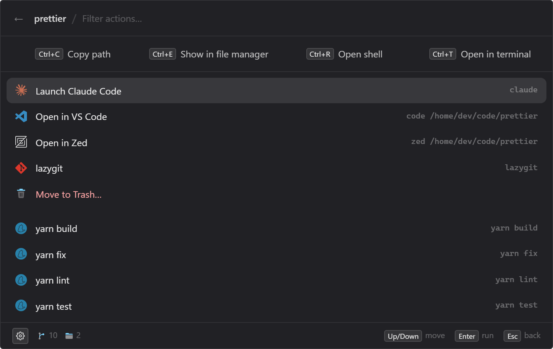Image resolution: width=553 pixels, height=349 pixels.
Task: Click the Zed editor icon
Action: coord(21,142)
